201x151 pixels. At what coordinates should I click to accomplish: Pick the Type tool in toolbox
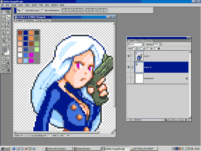8,36
